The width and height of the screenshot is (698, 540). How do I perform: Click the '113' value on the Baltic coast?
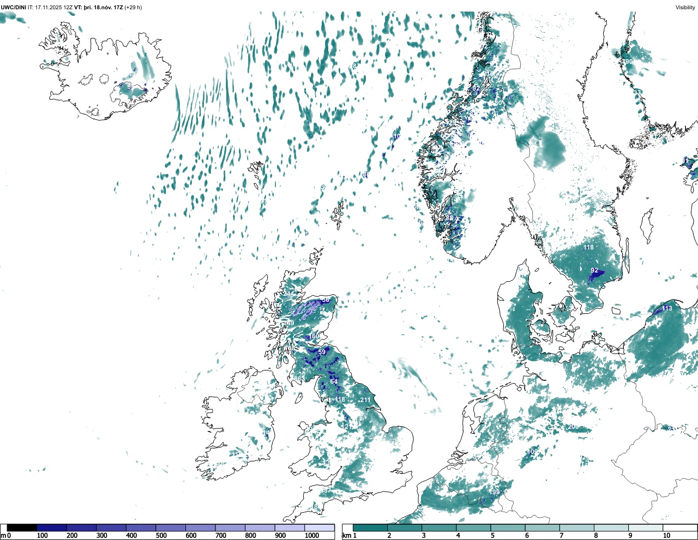(667, 308)
